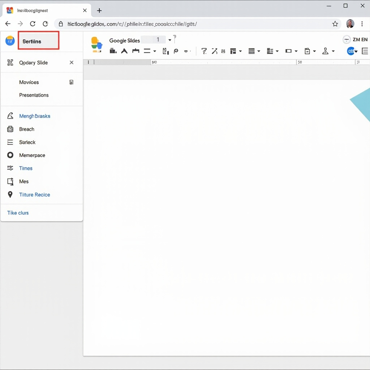
Task: Open the browser three-dot menu
Action: coord(362,23)
